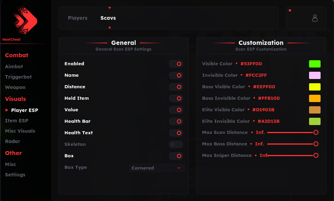Toggle the Held Item switch
The image size is (334, 201).
[176, 98]
